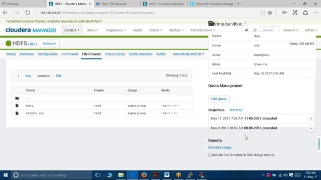Click file icon beside mary
This screenshot has width=321, height=180.
click(17, 105)
